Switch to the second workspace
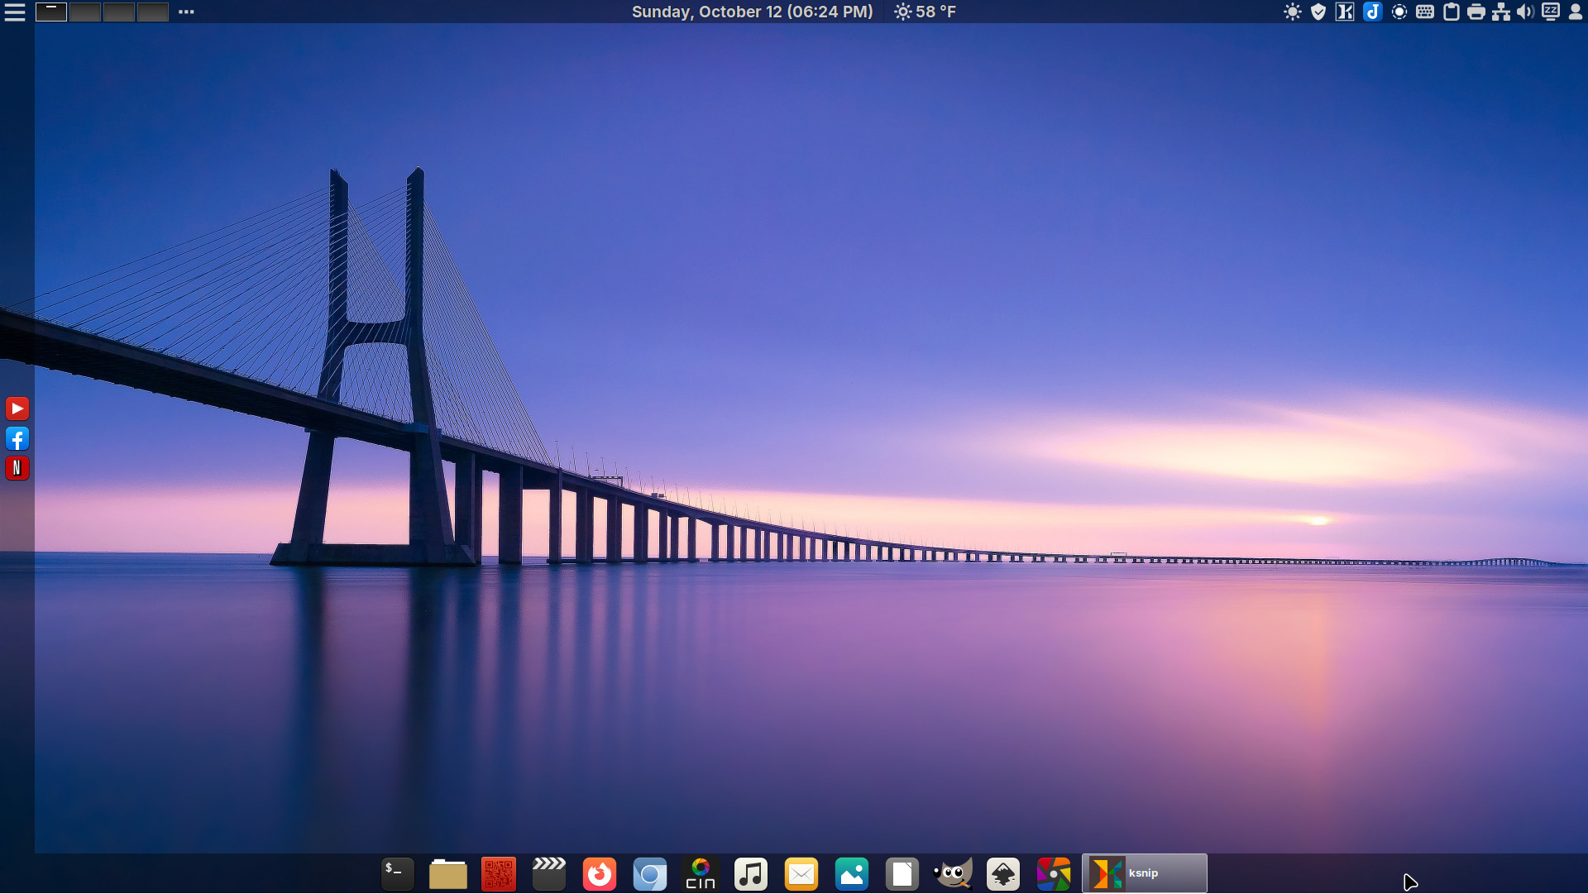The image size is (1588, 894). [x=85, y=12]
